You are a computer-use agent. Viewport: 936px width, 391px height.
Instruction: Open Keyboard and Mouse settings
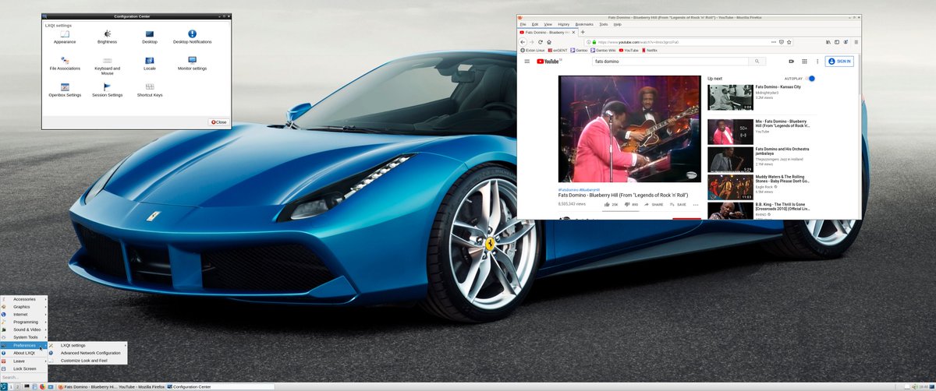tap(108, 65)
